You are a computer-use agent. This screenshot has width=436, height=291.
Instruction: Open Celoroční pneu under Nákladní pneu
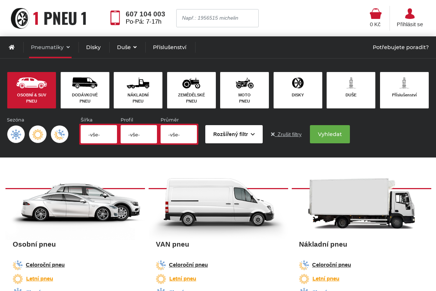tap(331, 265)
